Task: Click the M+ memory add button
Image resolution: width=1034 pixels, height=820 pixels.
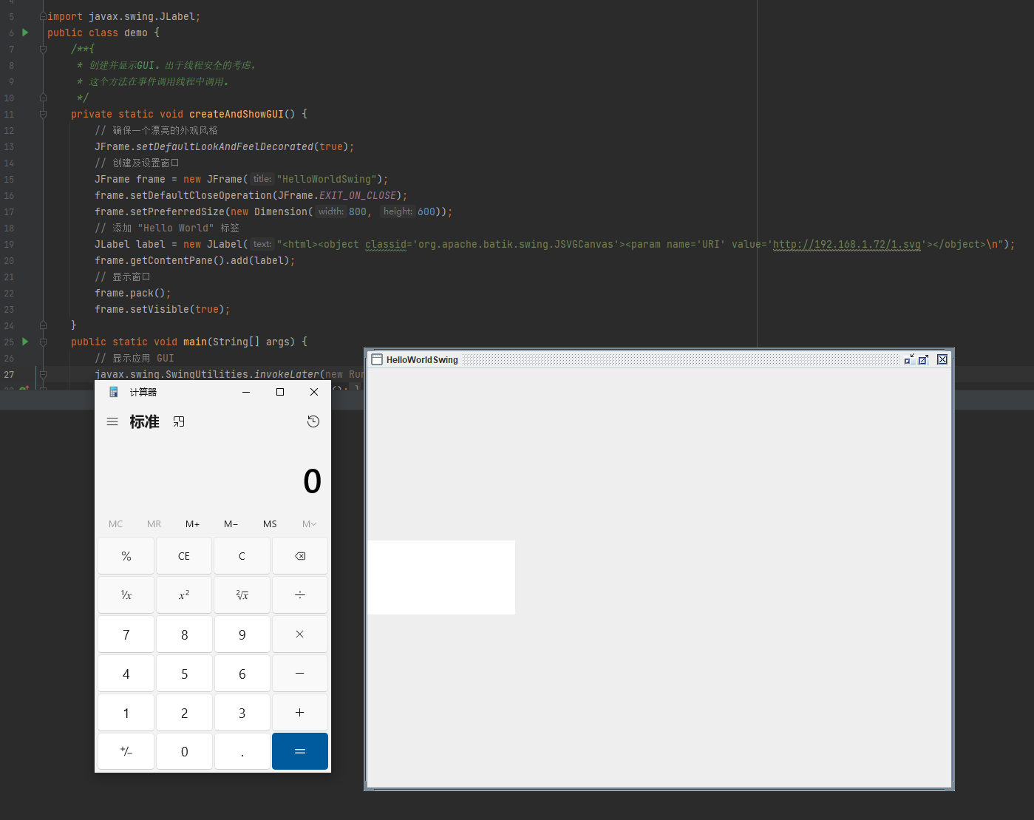Action: point(193,523)
